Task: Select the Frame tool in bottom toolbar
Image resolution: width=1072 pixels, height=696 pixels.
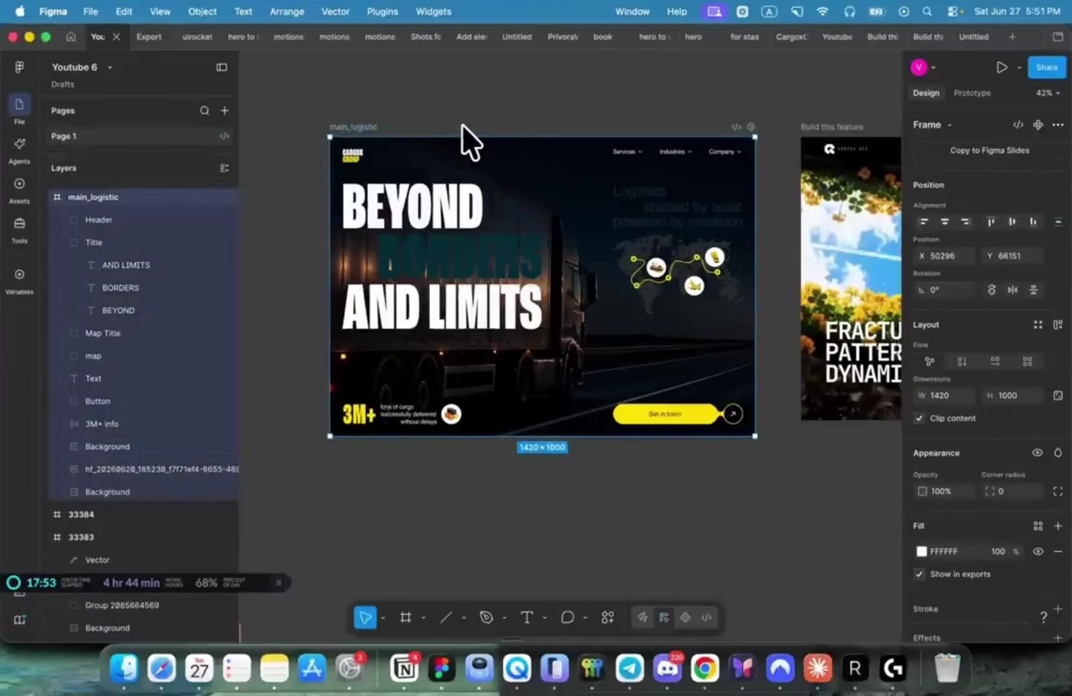Action: click(406, 617)
